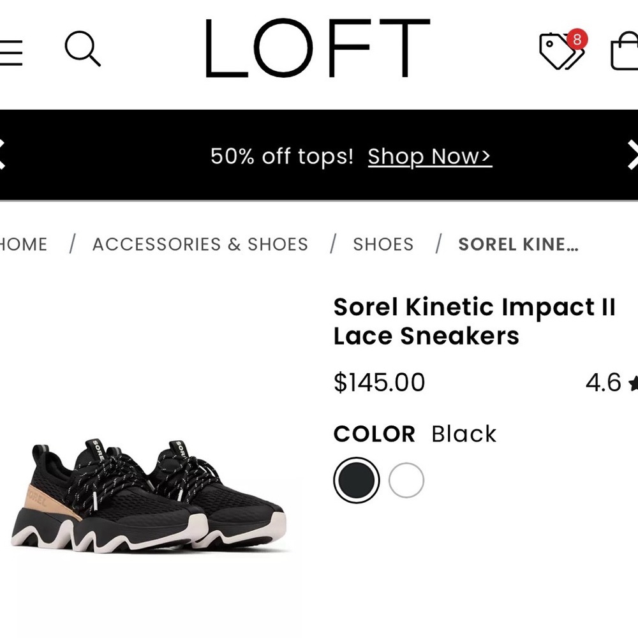
Task: Open the truncated Sorel Kine breadcrumb
Action: [x=517, y=244]
